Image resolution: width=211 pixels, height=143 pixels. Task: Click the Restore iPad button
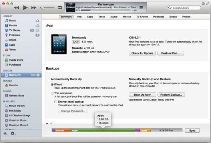point(171,53)
